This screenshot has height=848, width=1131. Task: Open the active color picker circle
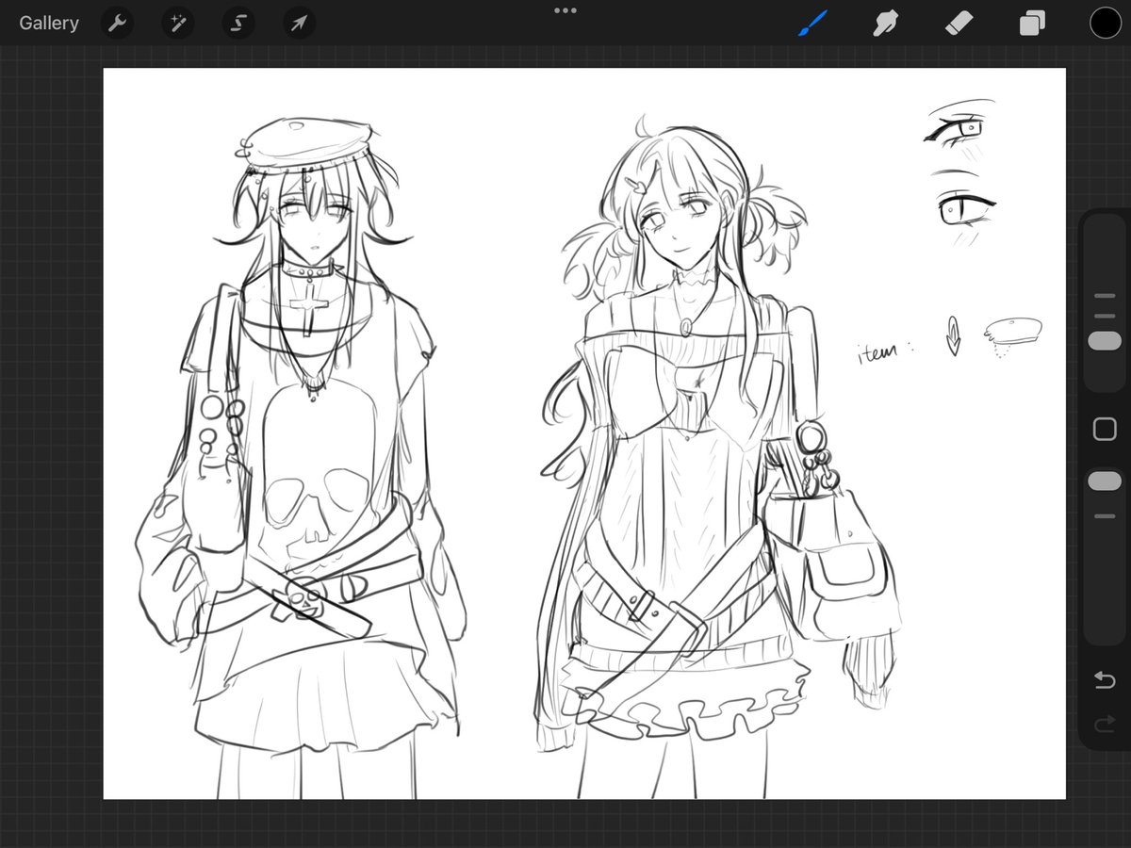(x=1104, y=23)
